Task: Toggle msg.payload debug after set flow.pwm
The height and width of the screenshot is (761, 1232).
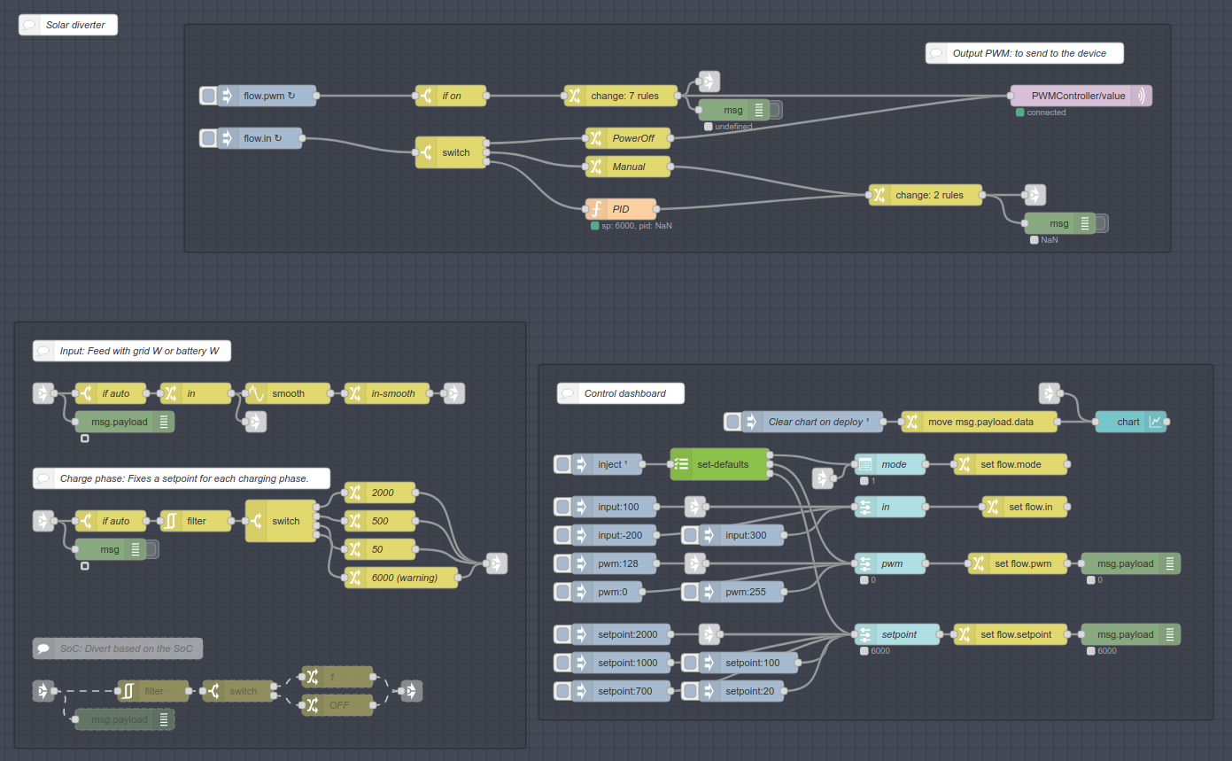Action: (1130, 563)
